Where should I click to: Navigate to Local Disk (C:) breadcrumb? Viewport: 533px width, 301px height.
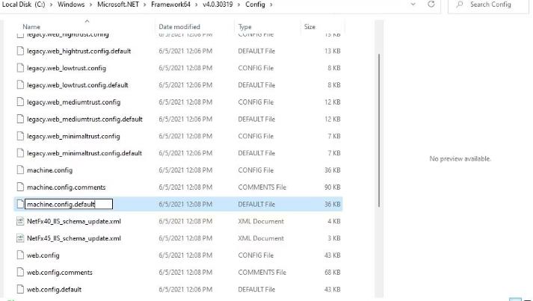[x=23, y=4]
